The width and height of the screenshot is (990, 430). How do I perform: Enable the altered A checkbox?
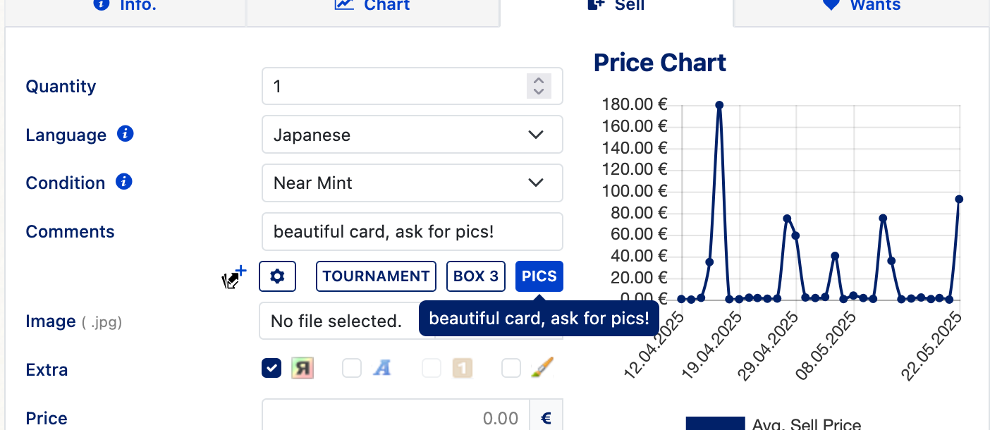pyautogui.click(x=352, y=368)
